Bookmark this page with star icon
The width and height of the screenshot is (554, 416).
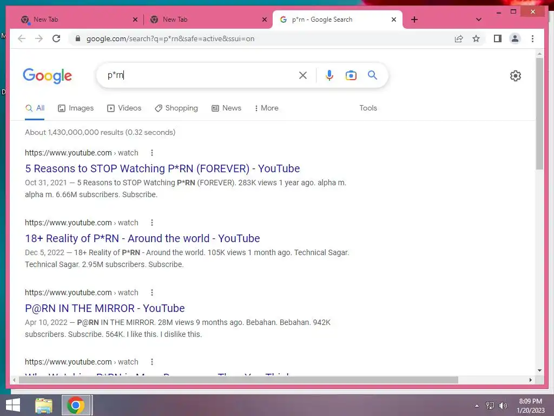476,38
